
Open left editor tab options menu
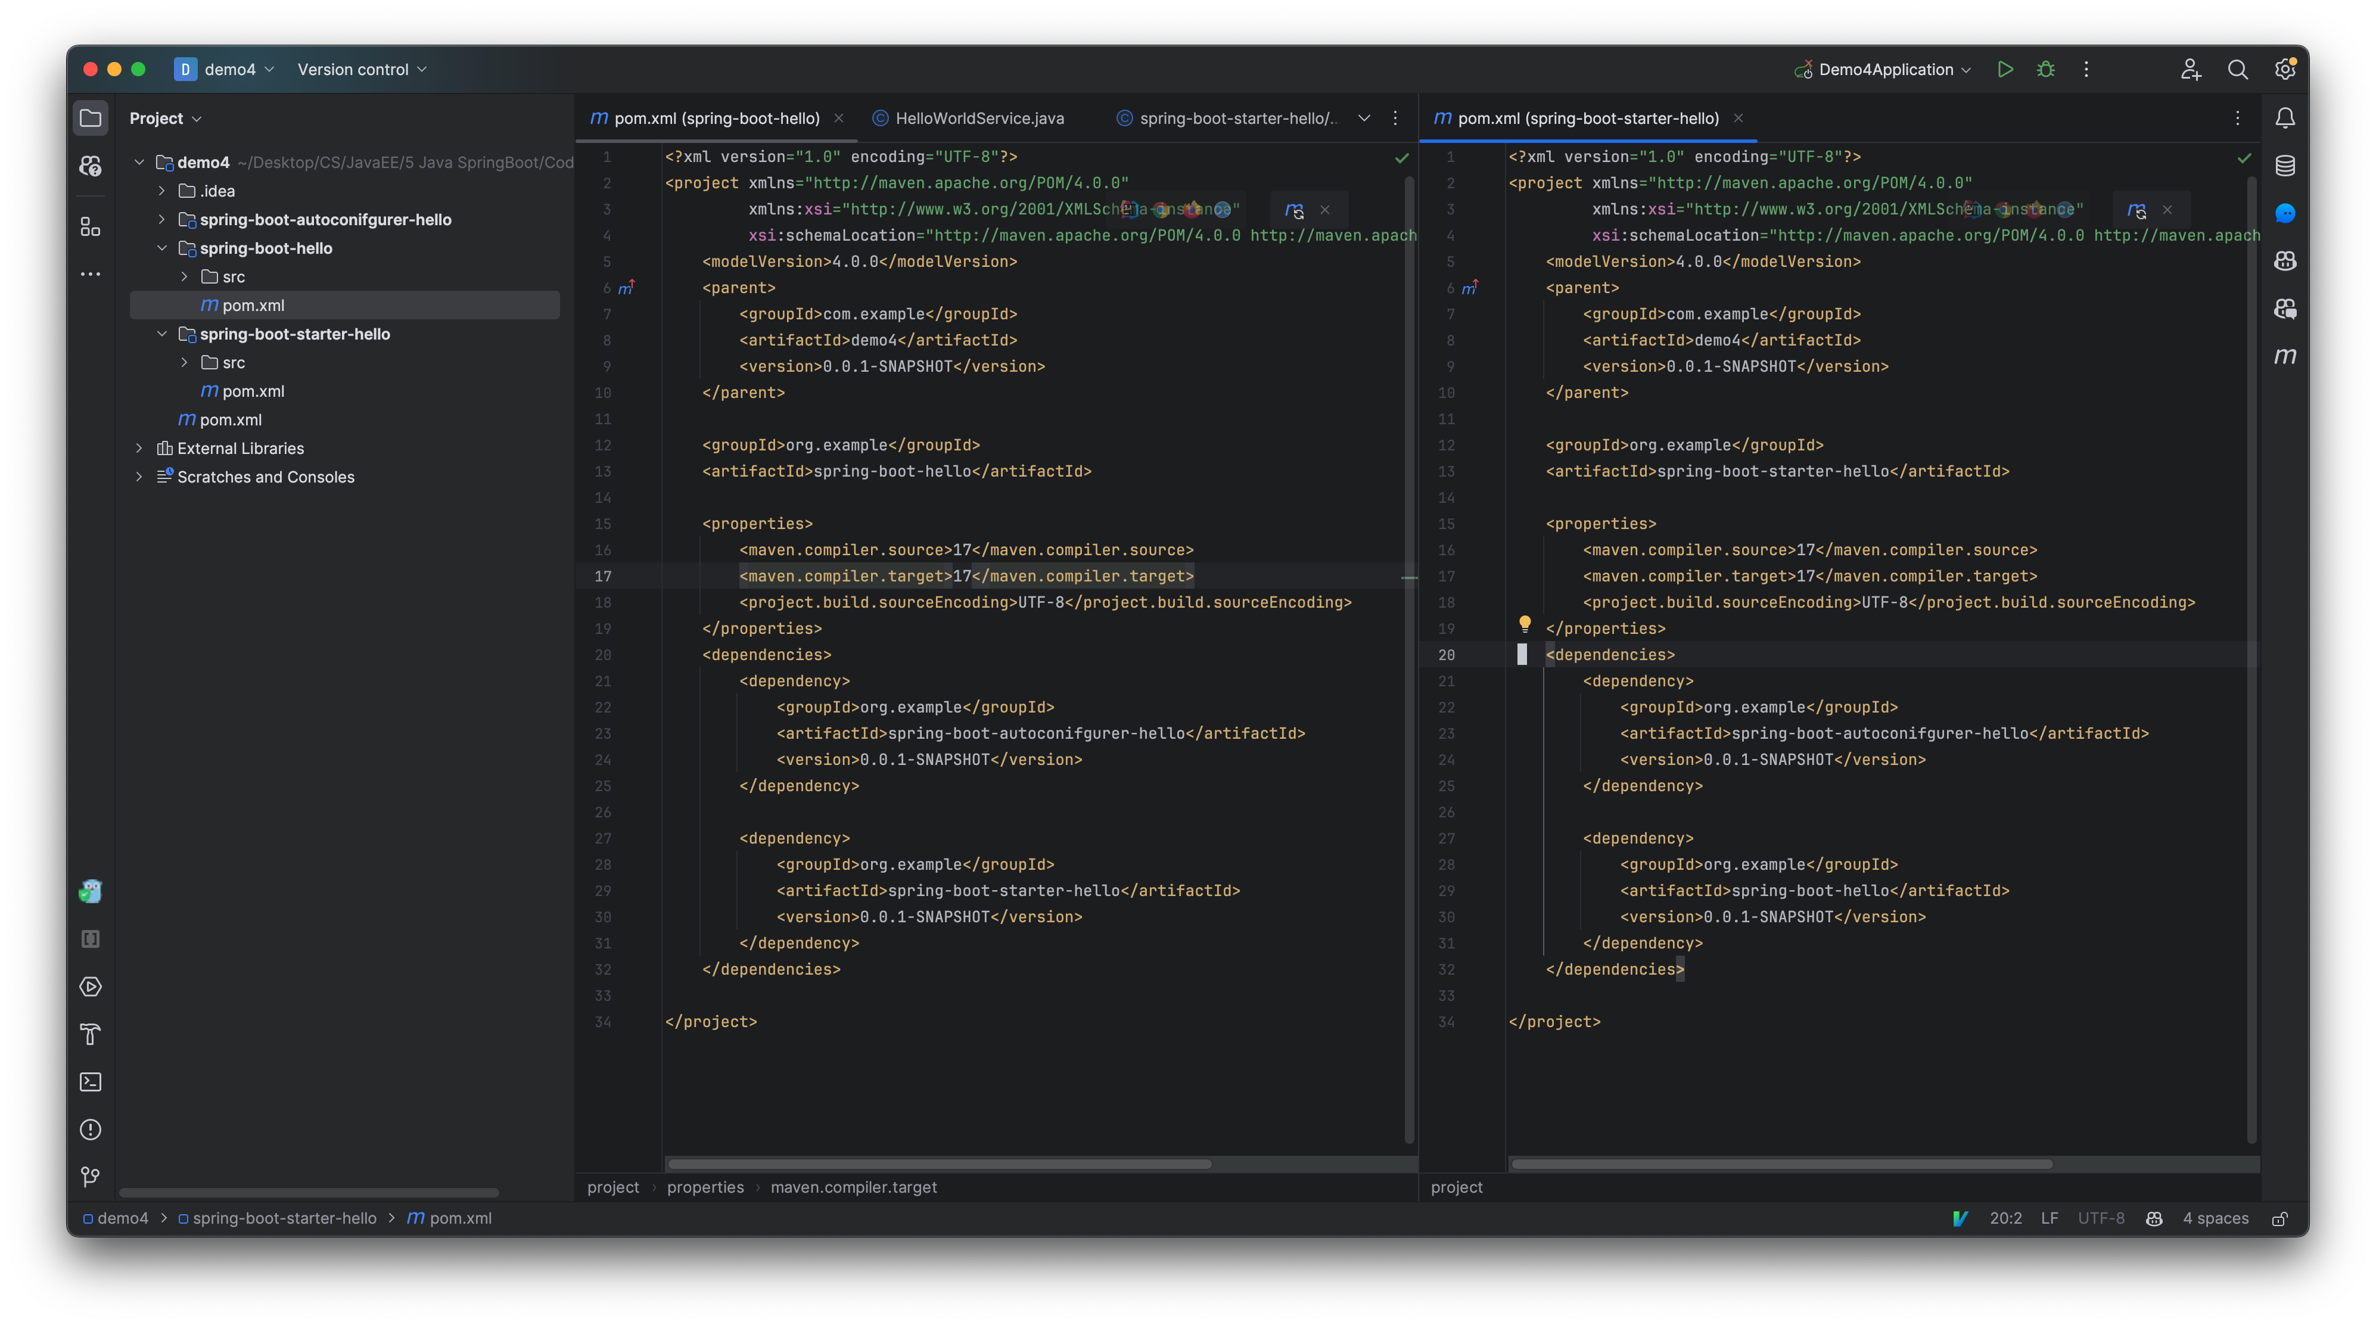1395,118
